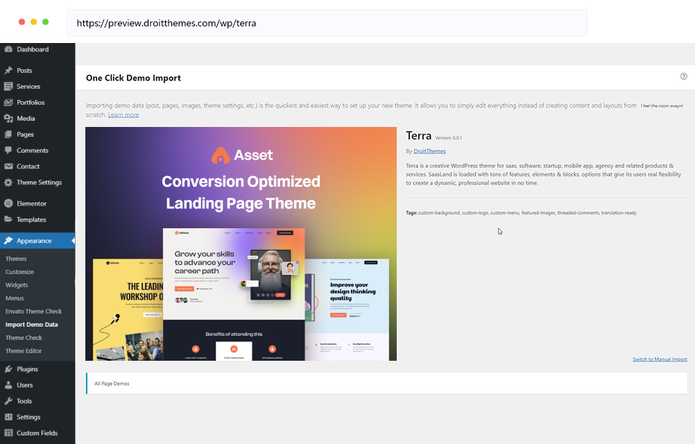The height and width of the screenshot is (444, 695).
Task: Click the Tags line of the theme
Action: tap(521, 213)
